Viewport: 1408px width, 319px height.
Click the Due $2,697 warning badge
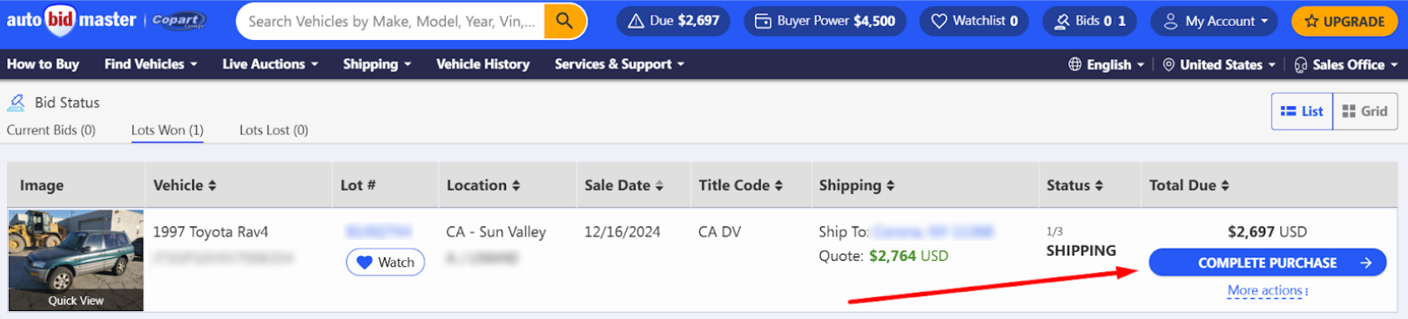pos(674,21)
